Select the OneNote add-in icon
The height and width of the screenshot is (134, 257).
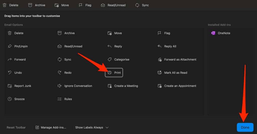213,33
